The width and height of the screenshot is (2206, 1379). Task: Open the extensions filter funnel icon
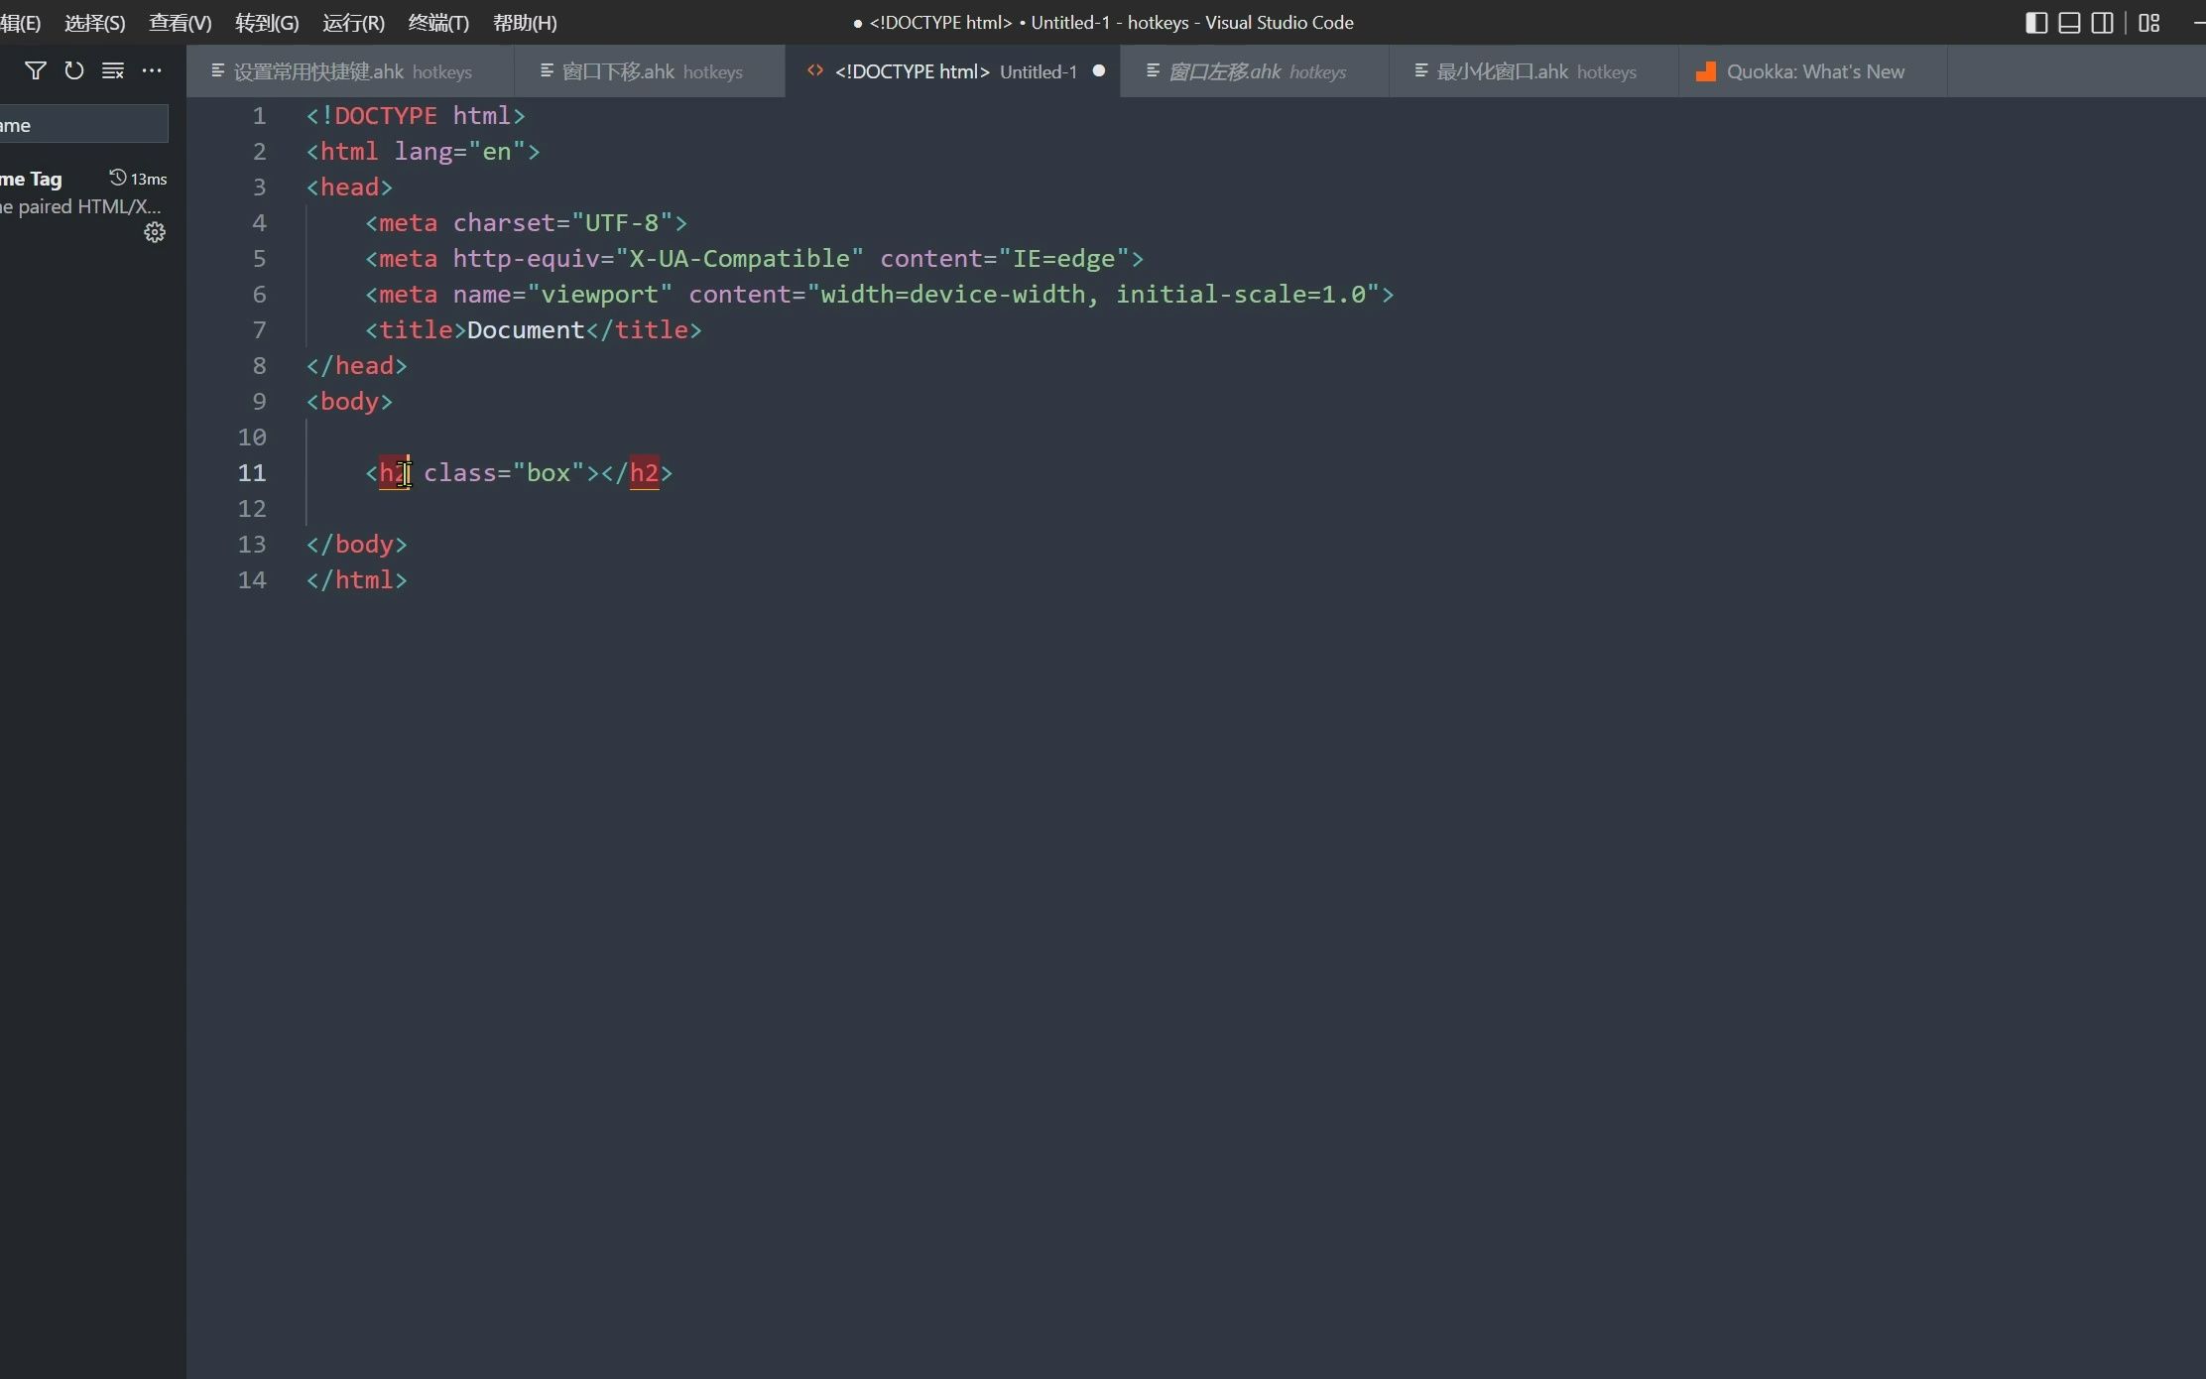click(x=36, y=70)
